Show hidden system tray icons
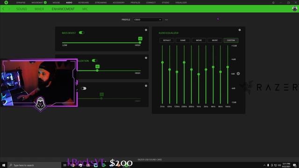299x168 pixels. pyautogui.click(x=264, y=165)
